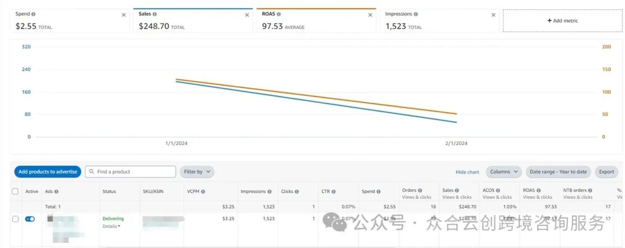Screen dimensions: 625x248
Task: Expand the Columns dropdown
Action: 503,172
